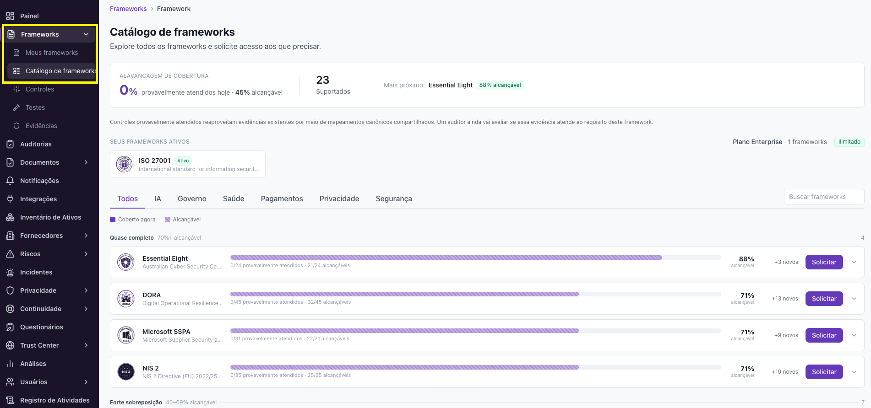Expand the Fornecedores submenu chevron

(86, 236)
